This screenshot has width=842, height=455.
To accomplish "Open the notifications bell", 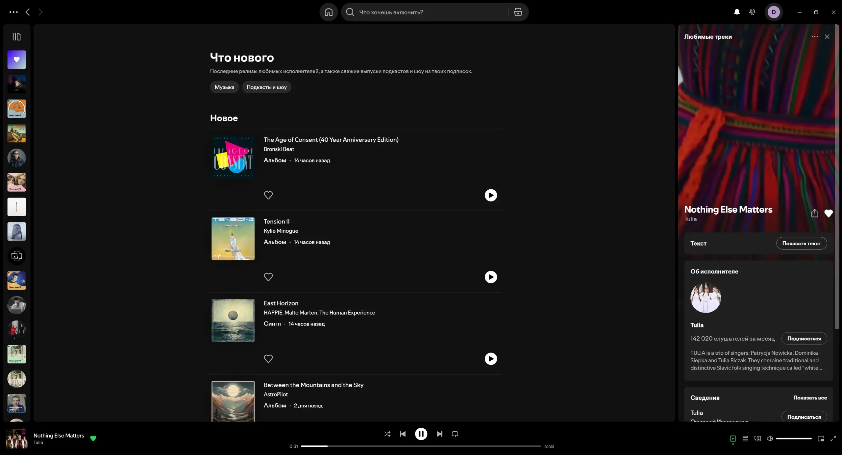I will pos(737,12).
